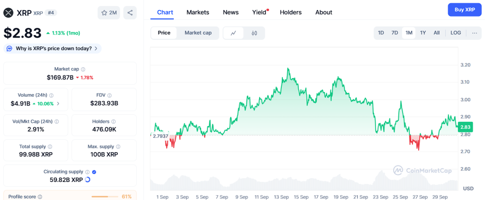Click Volume (24h) info icon

(x=52, y=95)
